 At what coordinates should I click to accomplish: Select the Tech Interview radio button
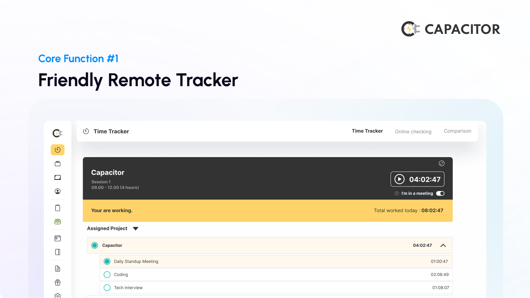pyautogui.click(x=107, y=287)
